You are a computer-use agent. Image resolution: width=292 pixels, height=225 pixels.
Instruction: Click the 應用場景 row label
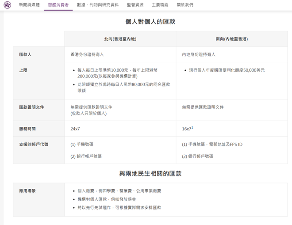tap(27, 191)
